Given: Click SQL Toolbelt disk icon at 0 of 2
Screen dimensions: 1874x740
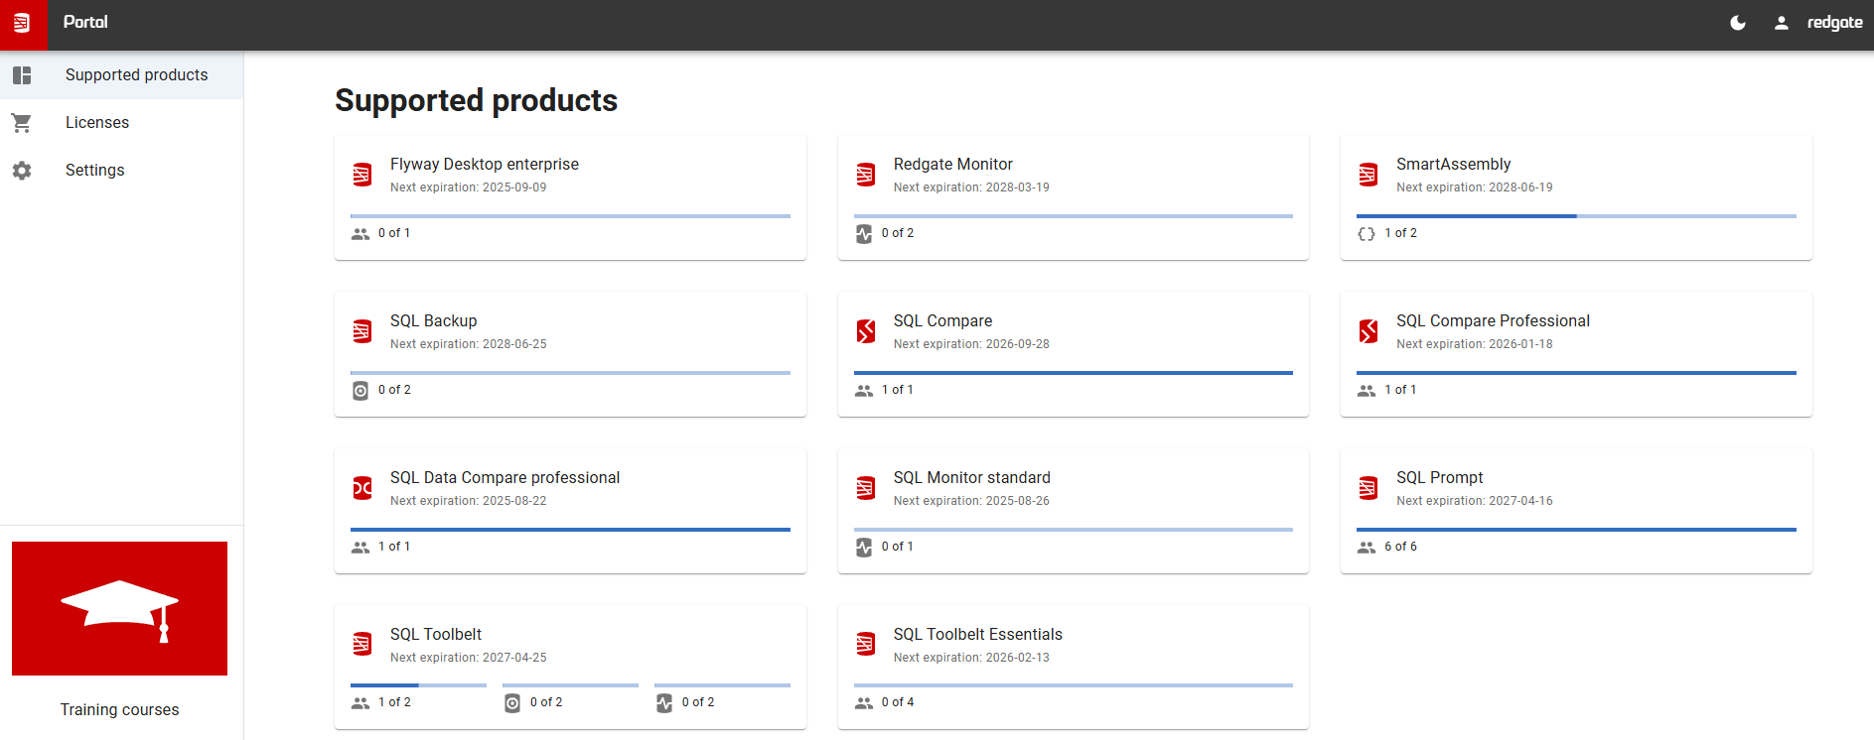Looking at the screenshot, I should 512,703.
